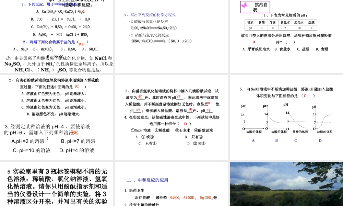The image size is (343, 206).
Task: Click table header cell 肥皂水
Action: coord(299,22)
